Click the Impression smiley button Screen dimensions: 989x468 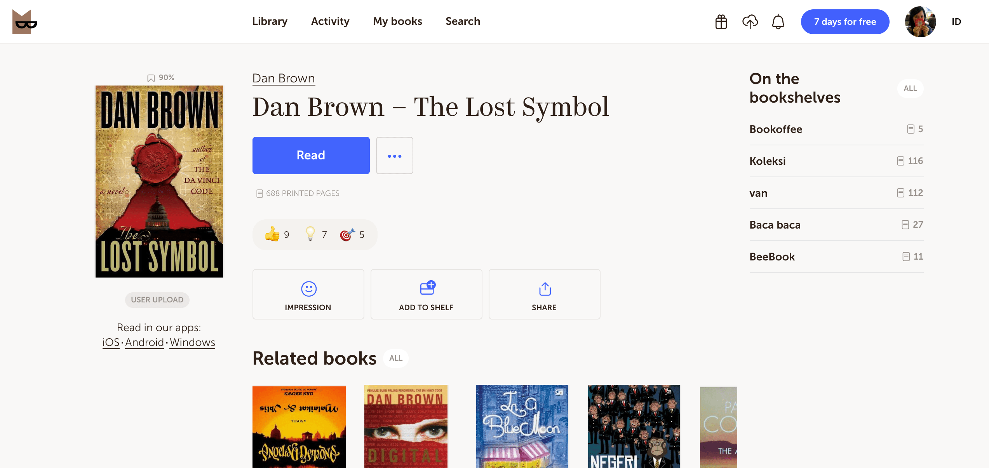[x=308, y=294]
